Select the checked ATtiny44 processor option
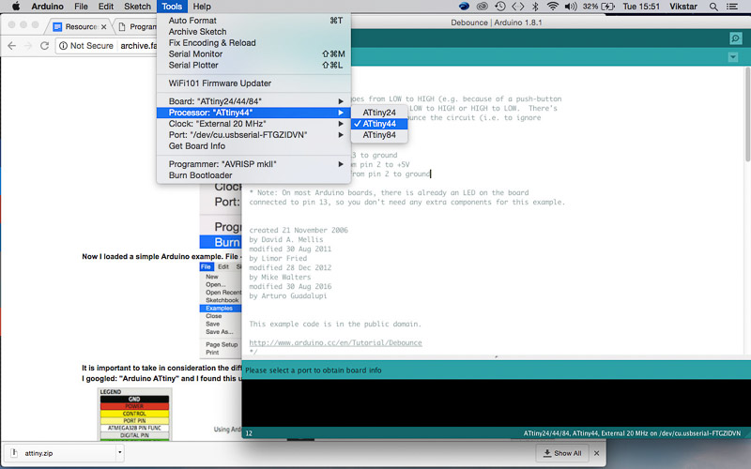 pos(379,124)
